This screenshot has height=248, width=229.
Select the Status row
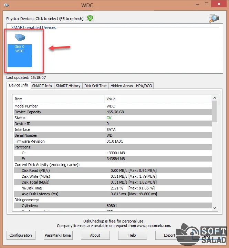pyautogui.click(x=113, y=118)
